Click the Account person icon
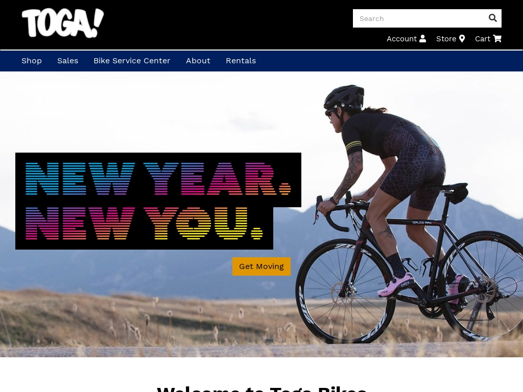 [x=422, y=39]
